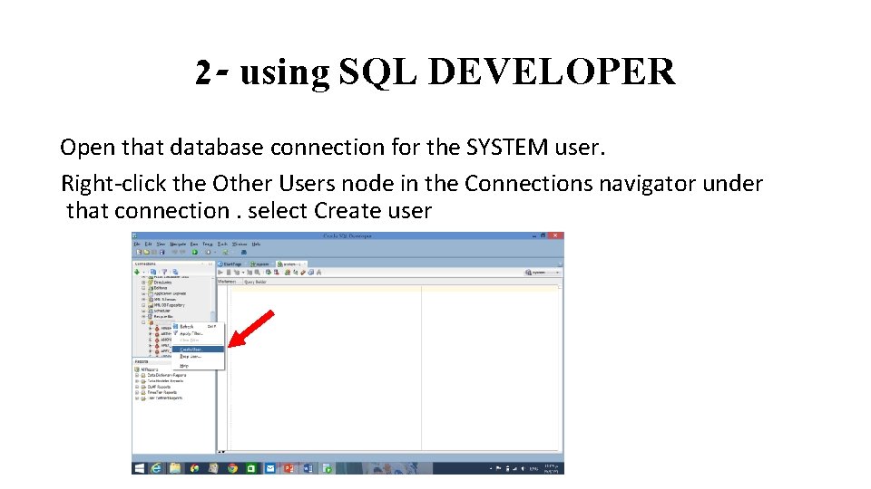The height and width of the screenshot is (489, 871).
Task: Select the Worksheet sub-tab
Action: pos(227,282)
